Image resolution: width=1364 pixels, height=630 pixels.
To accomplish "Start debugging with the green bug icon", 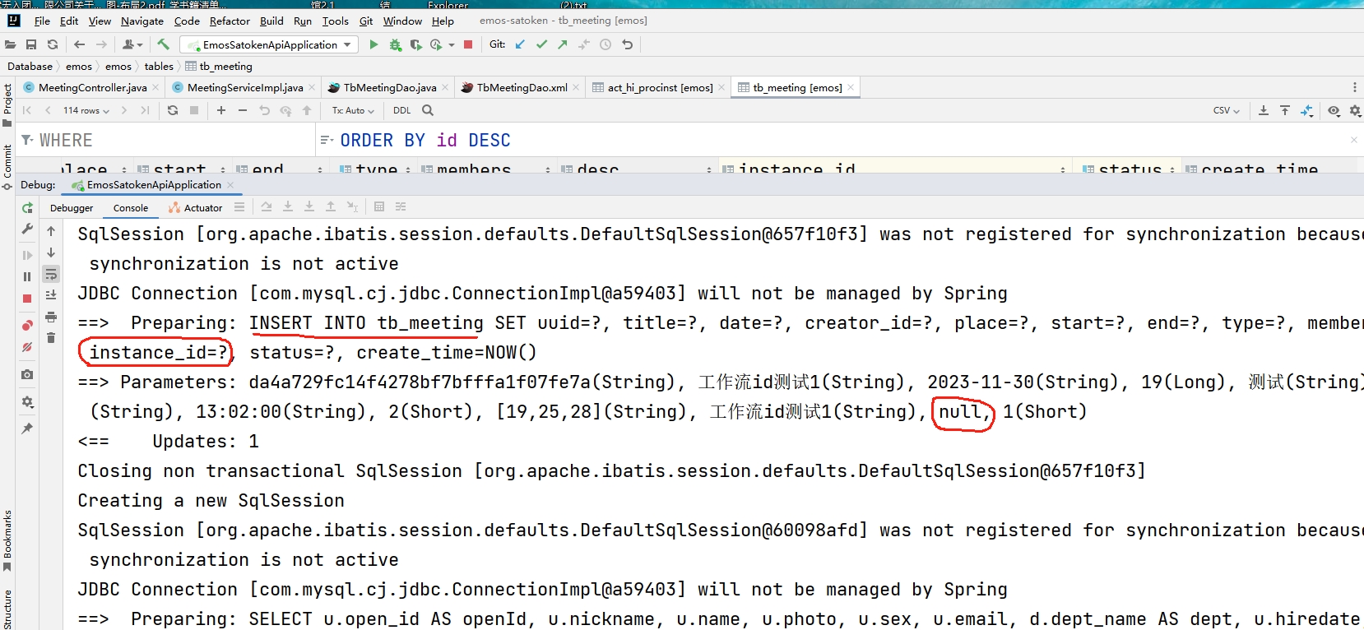I will point(396,44).
